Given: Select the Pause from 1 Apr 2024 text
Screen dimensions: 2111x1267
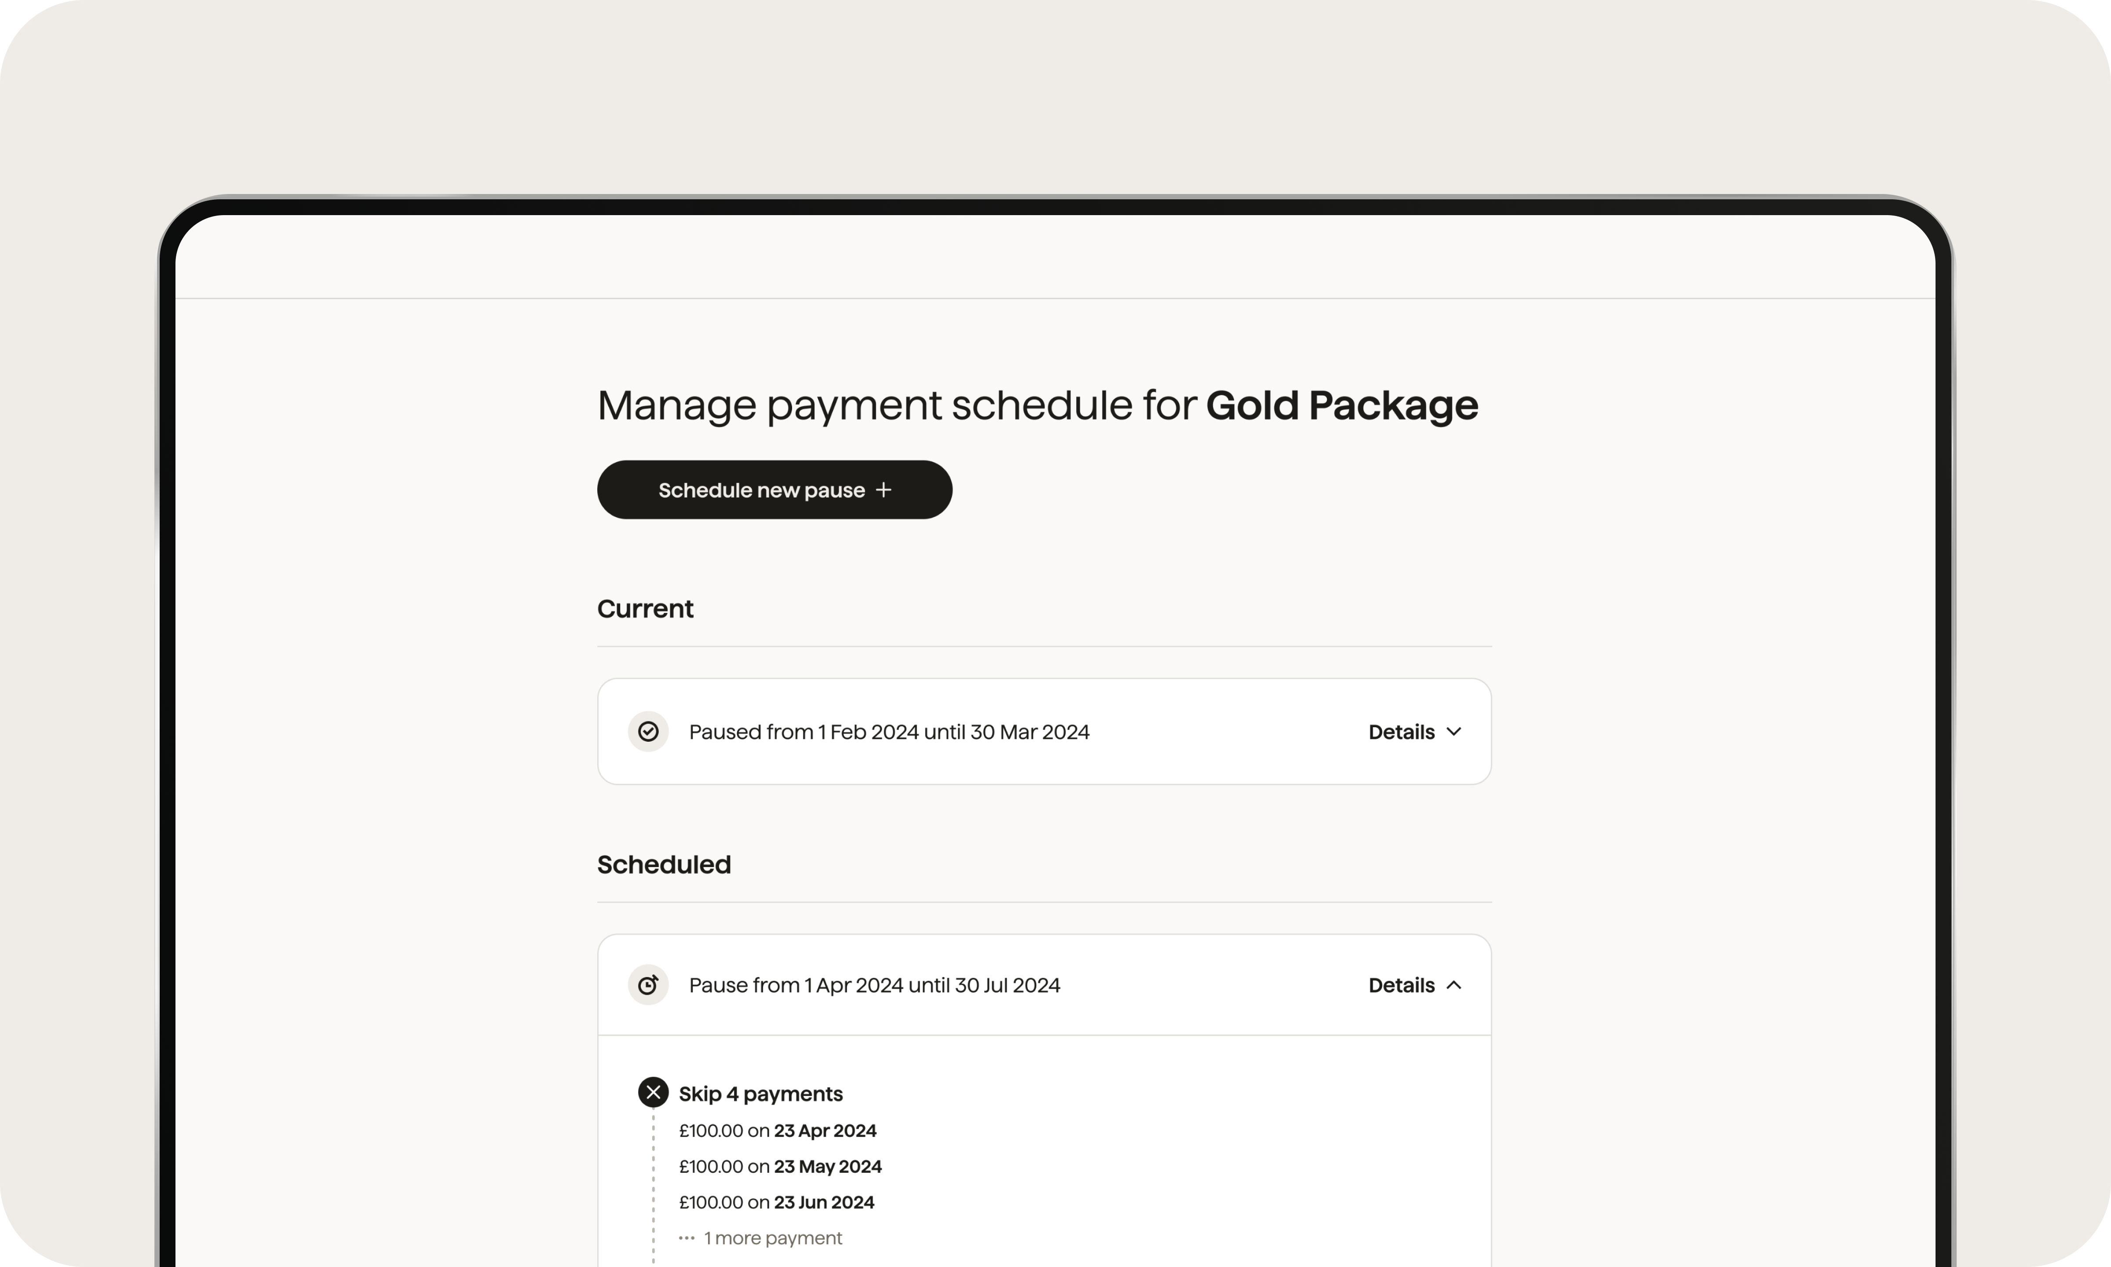Looking at the screenshot, I should 874,985.
